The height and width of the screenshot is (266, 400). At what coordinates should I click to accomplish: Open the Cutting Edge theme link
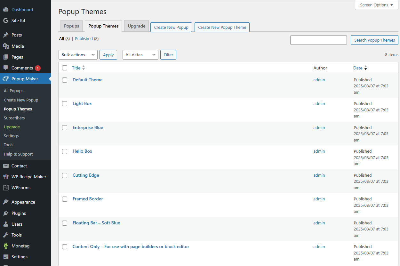(86, 175)
